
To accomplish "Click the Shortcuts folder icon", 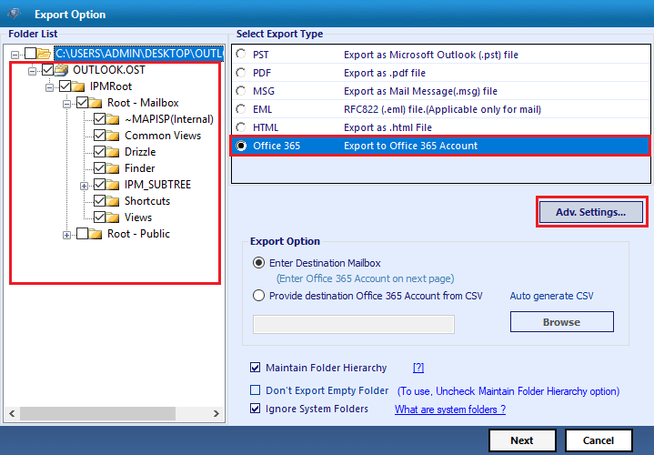I will (x=113, y=201).
